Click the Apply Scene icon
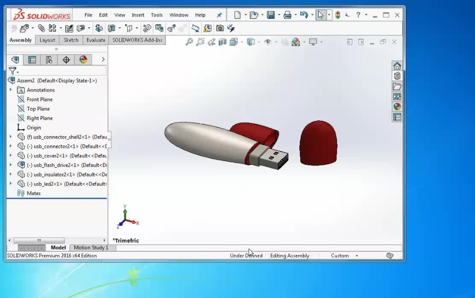This screenshot has width=475, height=298. (x=296, y=42)
